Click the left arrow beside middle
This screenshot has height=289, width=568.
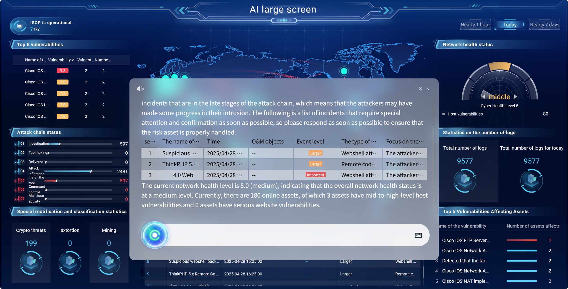(x=484, y=96)
